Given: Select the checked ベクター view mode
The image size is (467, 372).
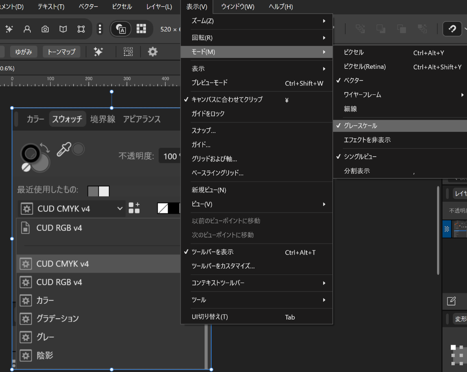Looking at the screenshot, I should 400,80.
